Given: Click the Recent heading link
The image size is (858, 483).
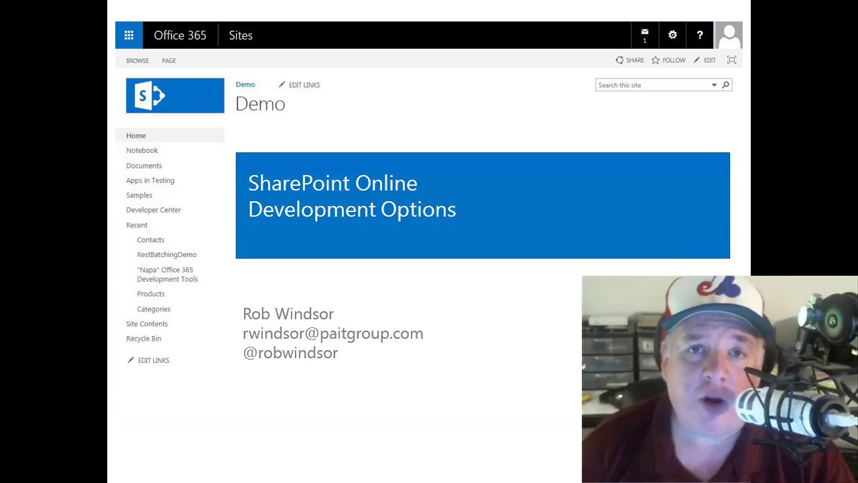Looking at the screenshot, I should coord(137,225).
